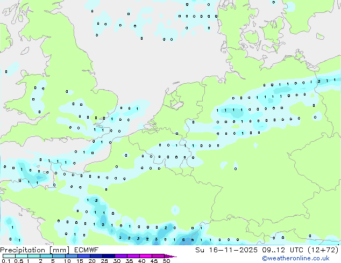
Task: Click the 'Precipitation [mm]' legend title
Action: 34,250
